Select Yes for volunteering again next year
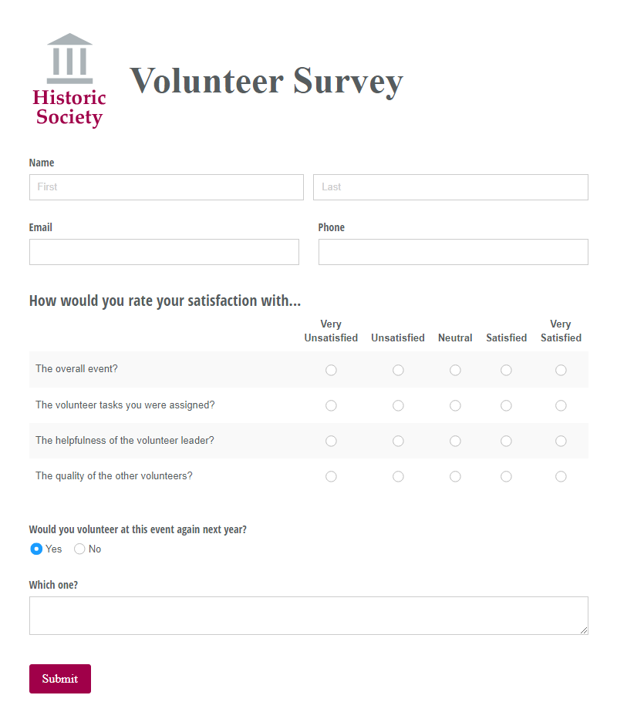This screenshot has width=617, height=722. tap(36, 549)
